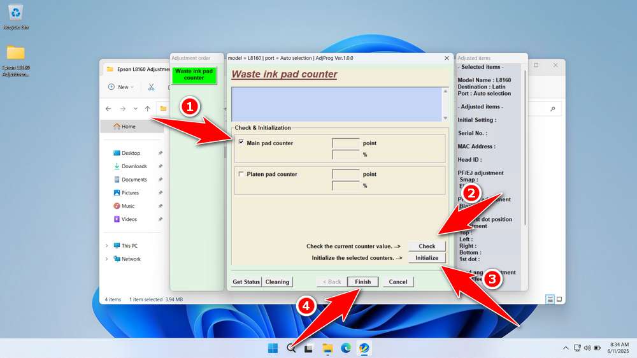637x358 pixels.
Task: Click the New button in File Explorer
Action: [x=120, y=87]
